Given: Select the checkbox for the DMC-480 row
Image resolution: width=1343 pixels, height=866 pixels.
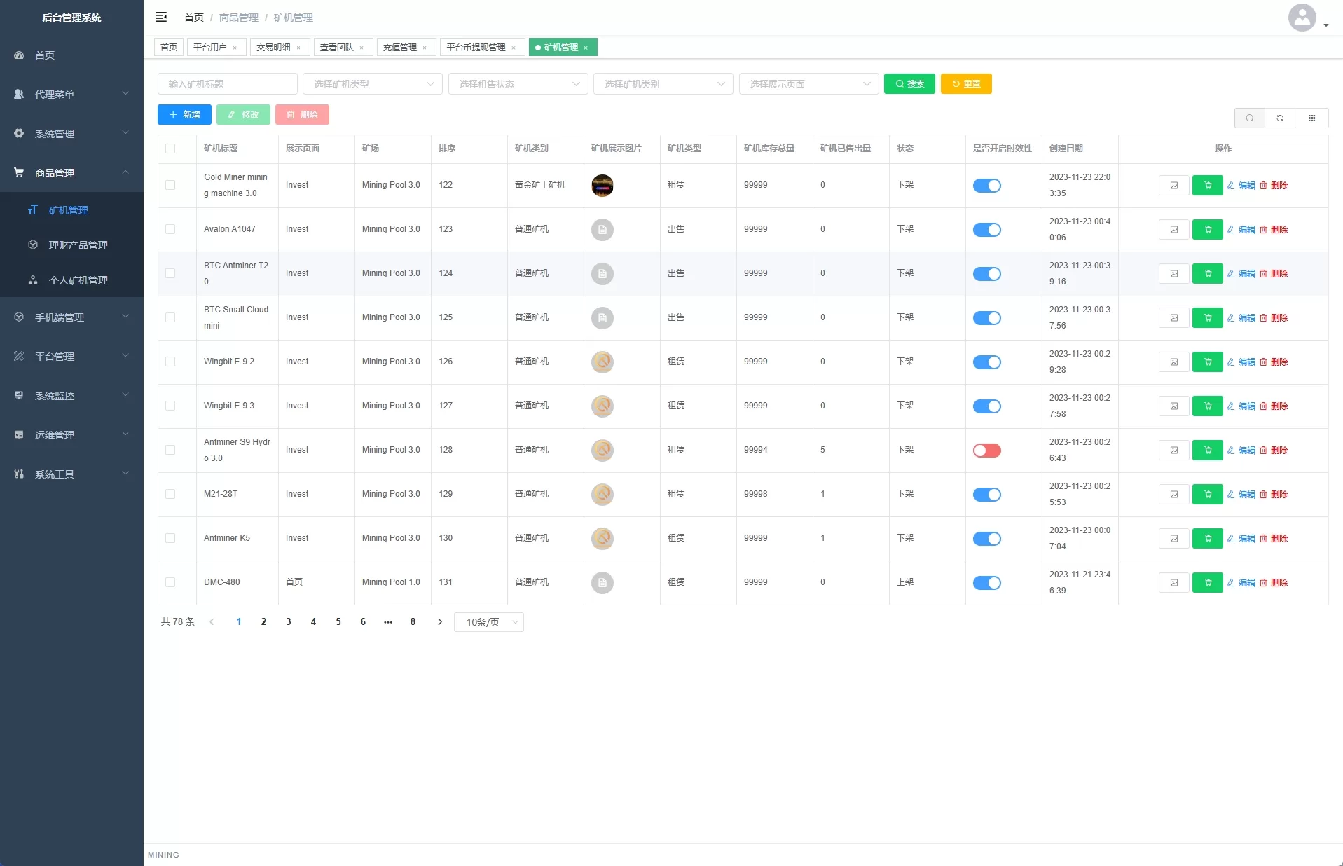Looking at the screenshot, I should [x=170, y=582].
